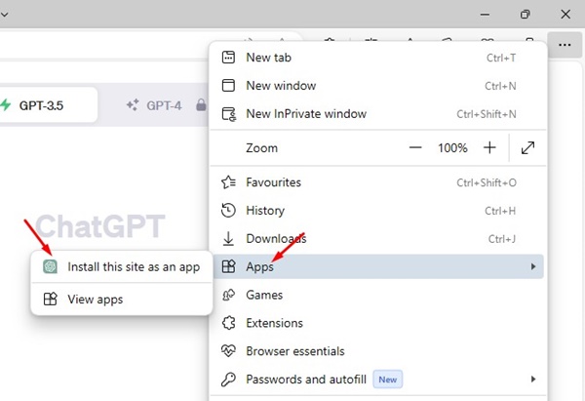
Task: Close the browser window
Action: [565, 15]
